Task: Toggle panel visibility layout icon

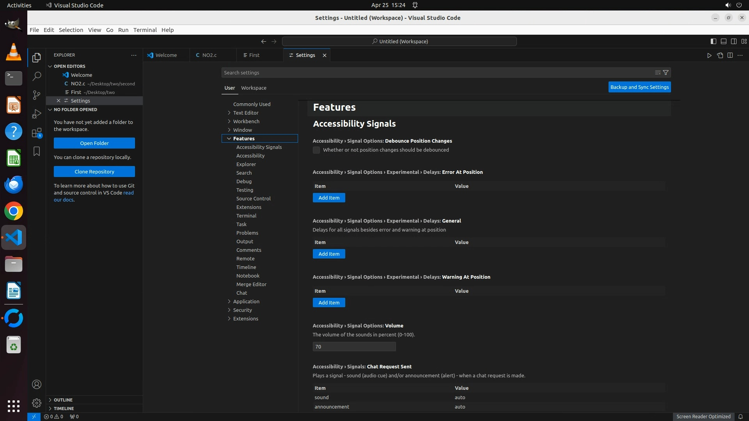Action: pyautogui.click(x=723, y=41)
